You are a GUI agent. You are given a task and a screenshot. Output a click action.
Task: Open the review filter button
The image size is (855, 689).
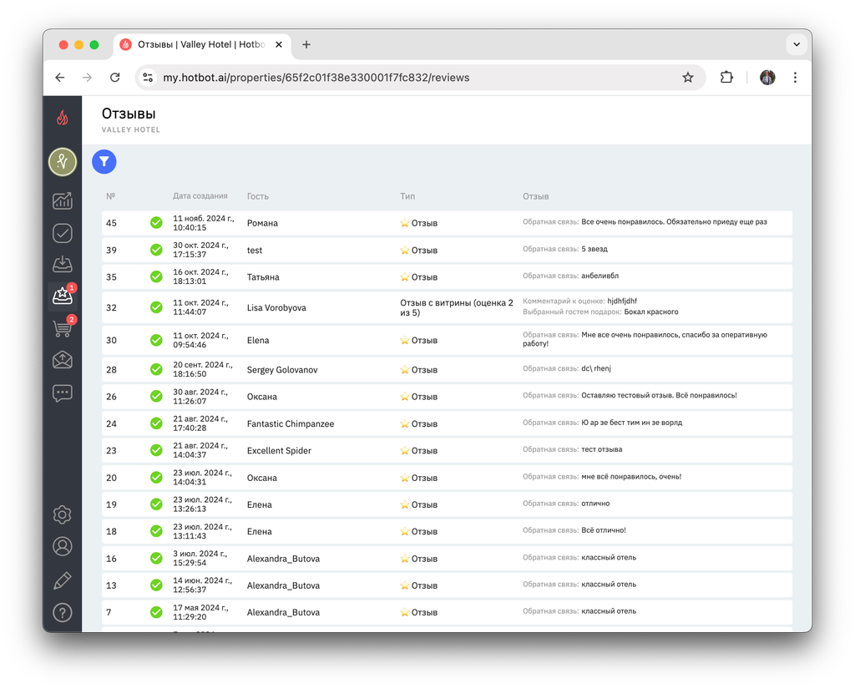coord(104,162)
